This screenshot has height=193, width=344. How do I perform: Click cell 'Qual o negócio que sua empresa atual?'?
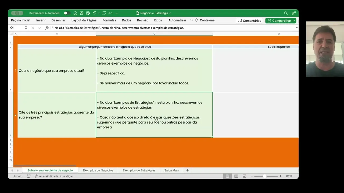coord(57,70)
